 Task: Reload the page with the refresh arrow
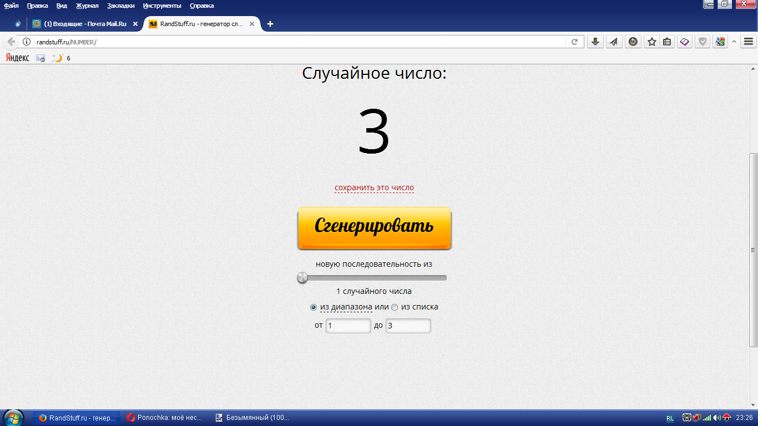(x=575, y=42)
